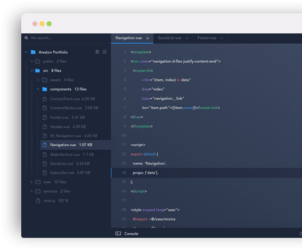The height and width of the screenshot is (250, 302).
Task: Close the SocialList.vue tab
Action: pos(187,38)
